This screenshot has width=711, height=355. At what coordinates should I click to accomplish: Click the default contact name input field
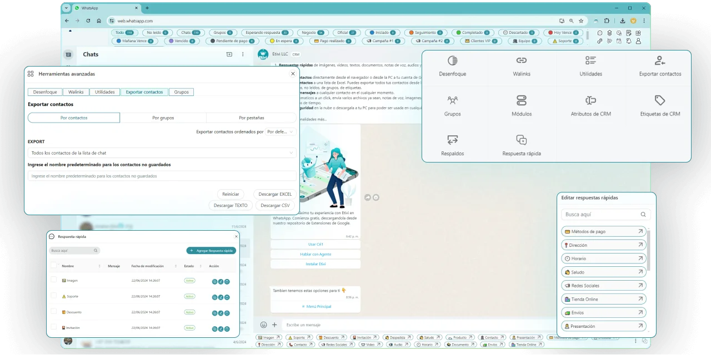pyautogui.click(x=162, y=176)
